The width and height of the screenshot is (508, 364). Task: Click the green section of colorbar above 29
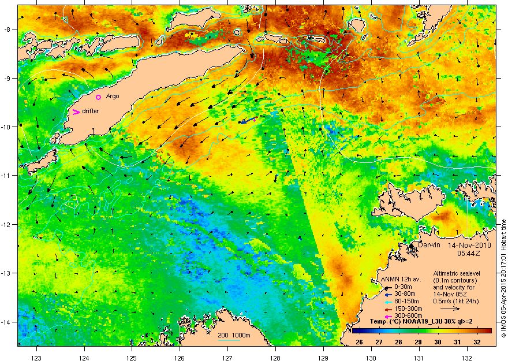pos(419,331)
